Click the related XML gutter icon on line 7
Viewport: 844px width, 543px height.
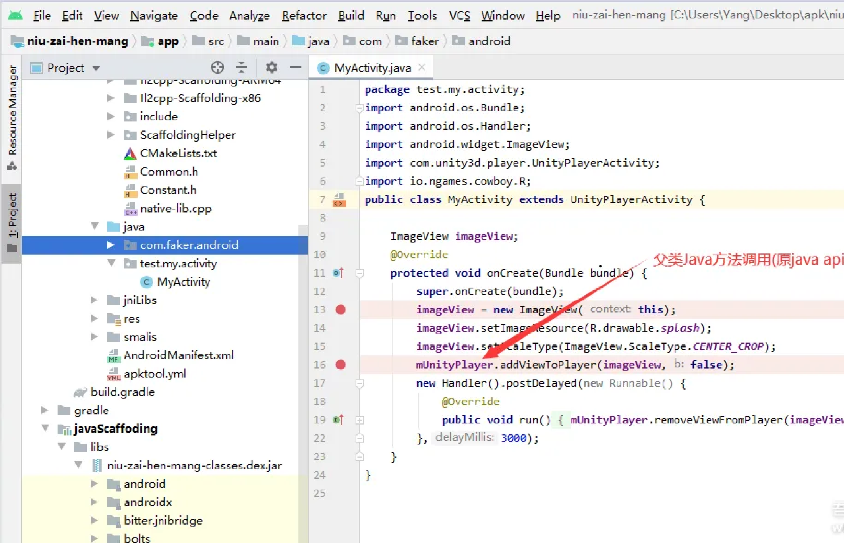[x=339, y=200]
